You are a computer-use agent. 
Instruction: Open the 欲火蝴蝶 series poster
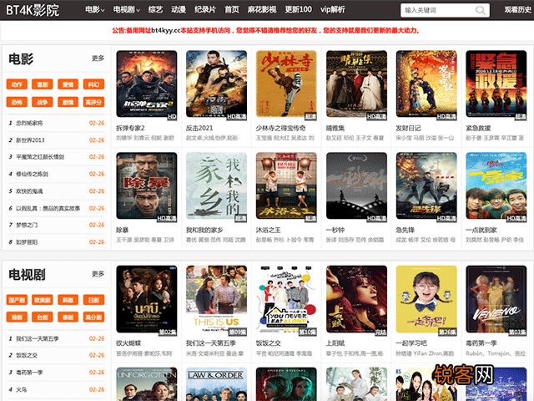(x=147, y=301)
